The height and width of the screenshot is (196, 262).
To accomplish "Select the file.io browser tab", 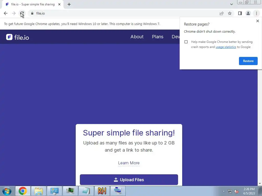I will point(33,4).
